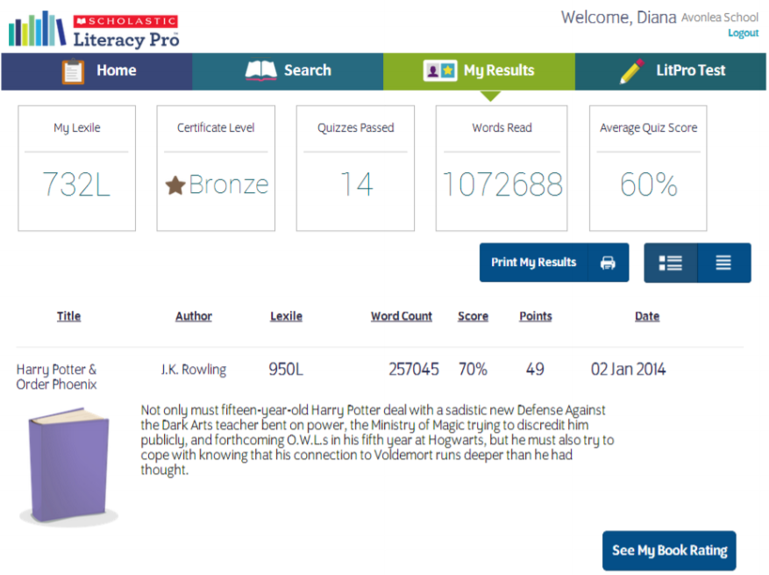The width and height of the screenshot is (769, 575).
Task: Click the Words Read 1072688 card
Action: (x=502, y=168)
